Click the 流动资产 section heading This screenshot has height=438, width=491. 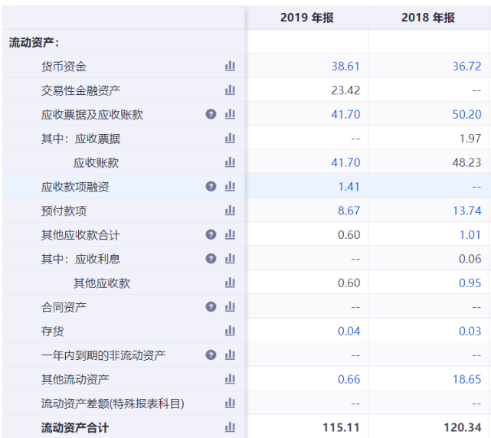coord(34,43)
